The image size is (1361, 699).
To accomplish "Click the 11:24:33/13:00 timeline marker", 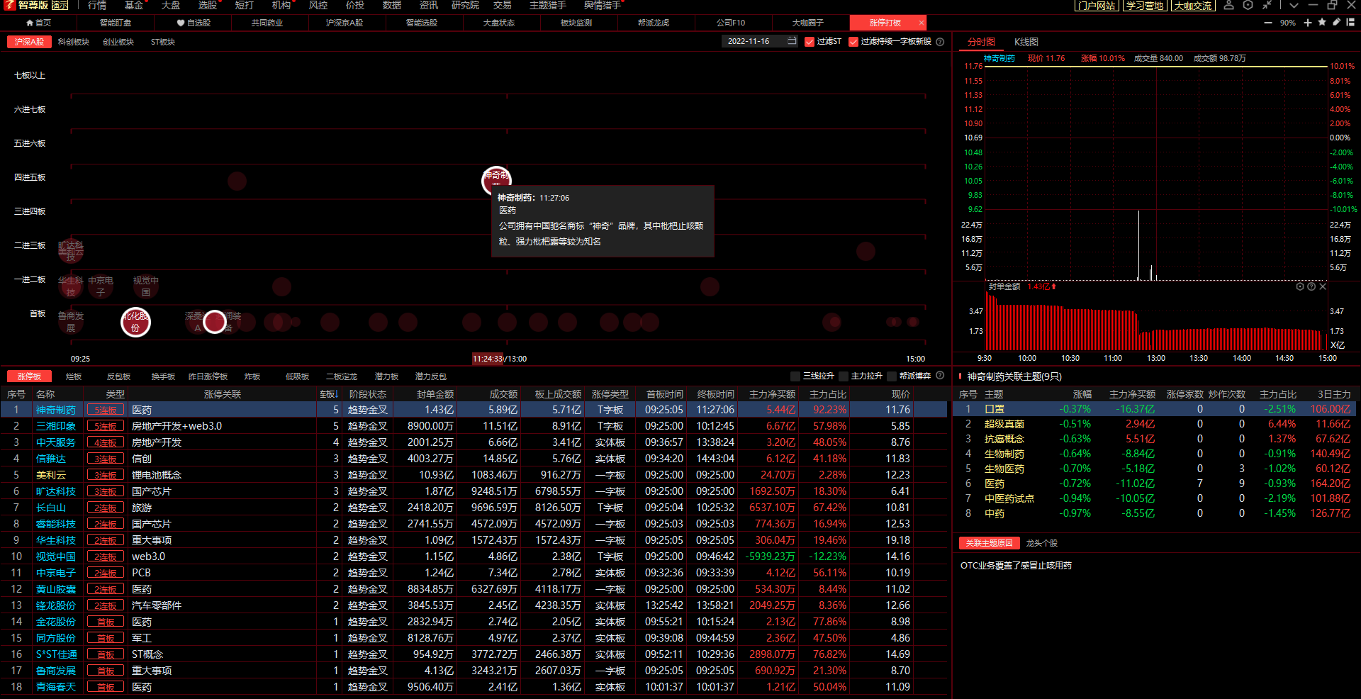I will (500, 359).
